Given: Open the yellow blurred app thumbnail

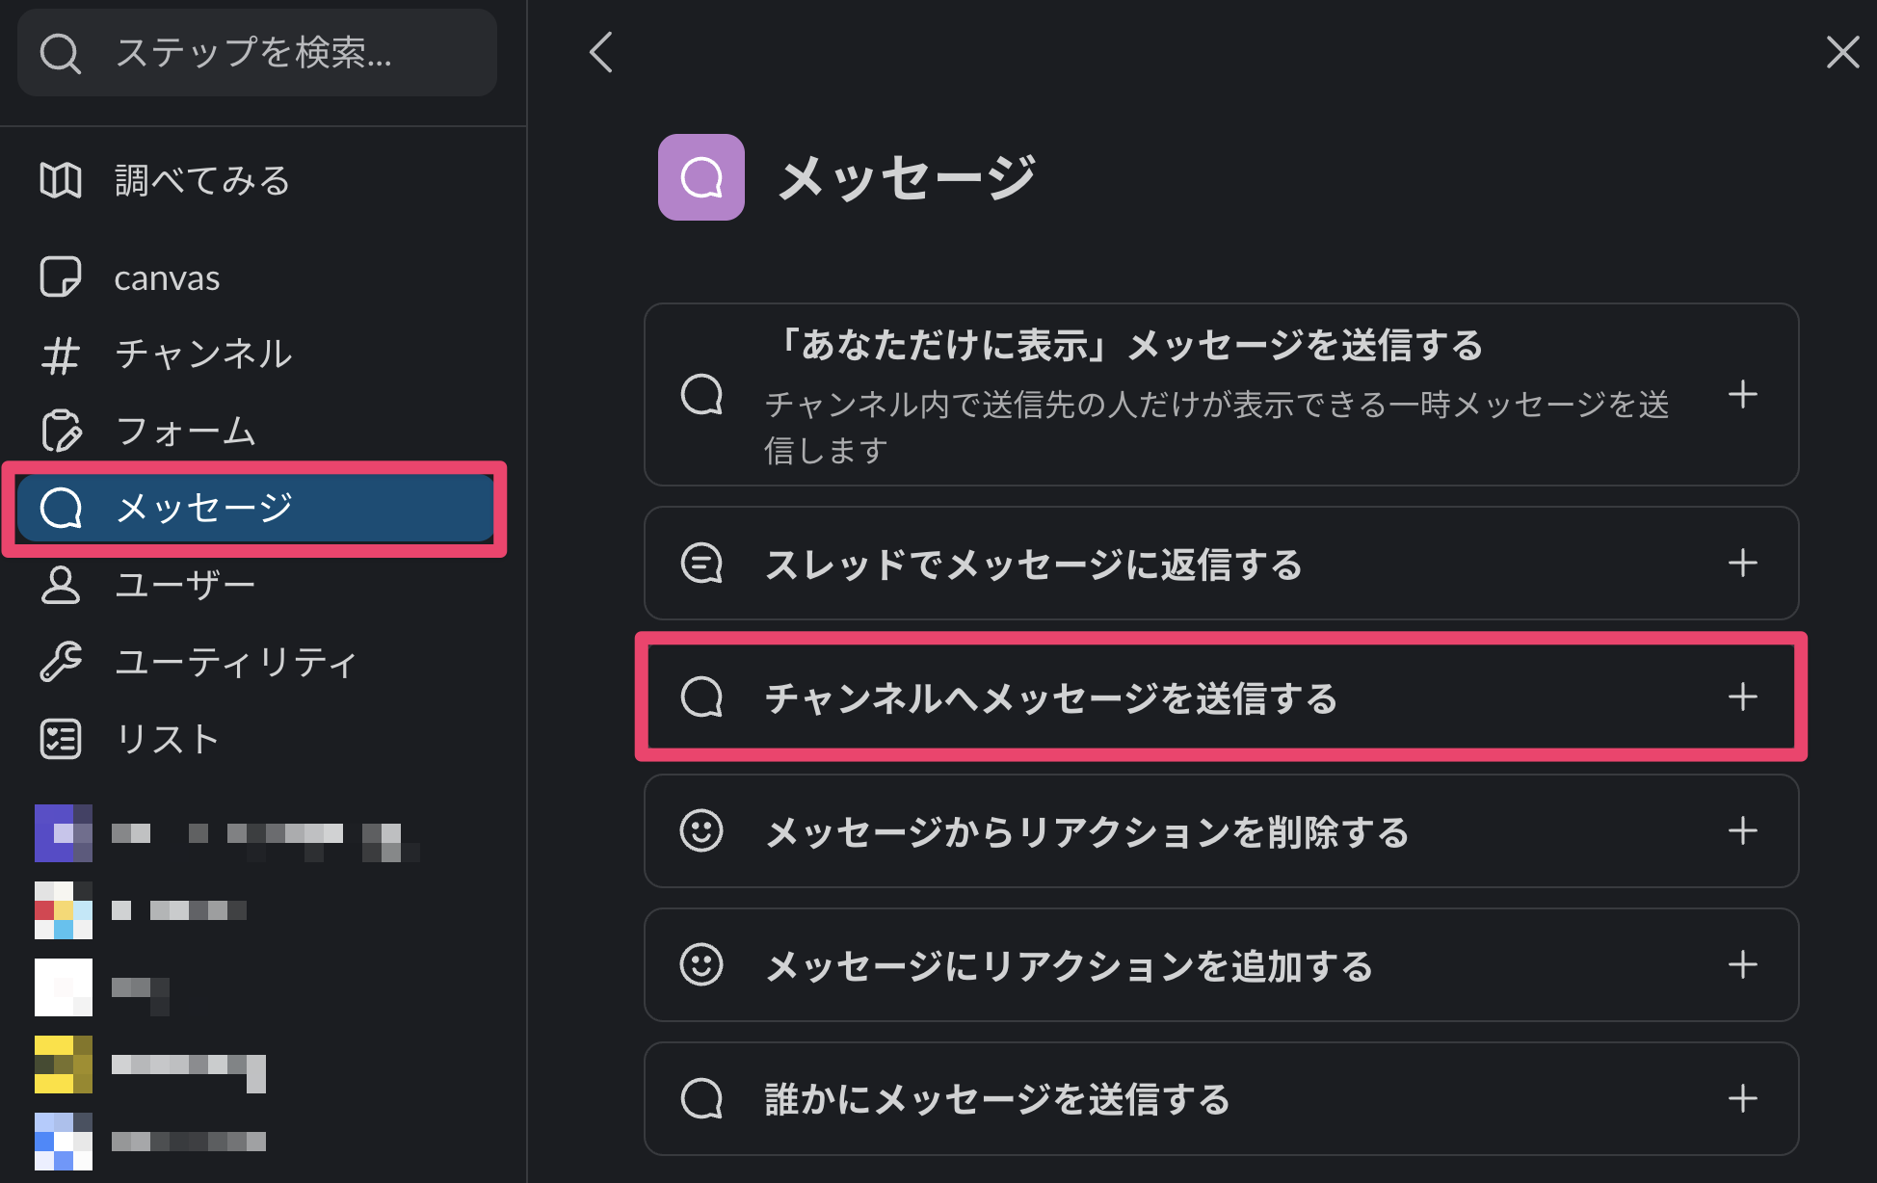Looking at the screenshot, I should click(64, 1065).
